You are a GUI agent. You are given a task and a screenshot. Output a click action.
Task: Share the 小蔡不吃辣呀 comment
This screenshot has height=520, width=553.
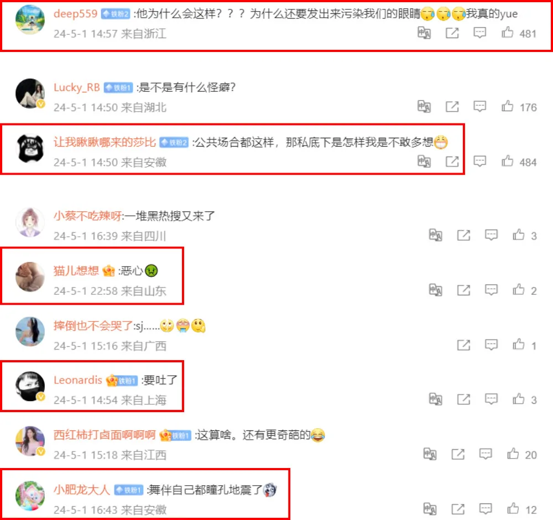pyautogui.click(x=463, y=235)
